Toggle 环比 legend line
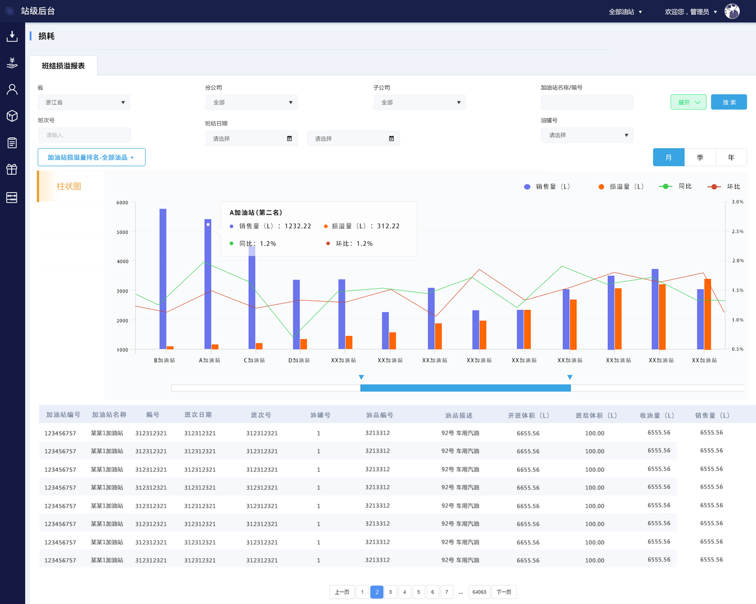This screenshot has height=604, width=756. click(724, 187)
